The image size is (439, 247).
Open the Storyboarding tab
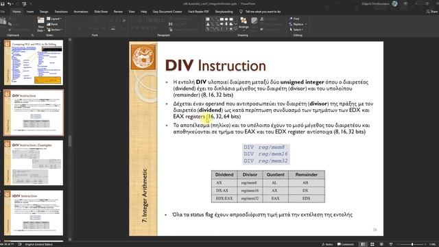[224, 12]
